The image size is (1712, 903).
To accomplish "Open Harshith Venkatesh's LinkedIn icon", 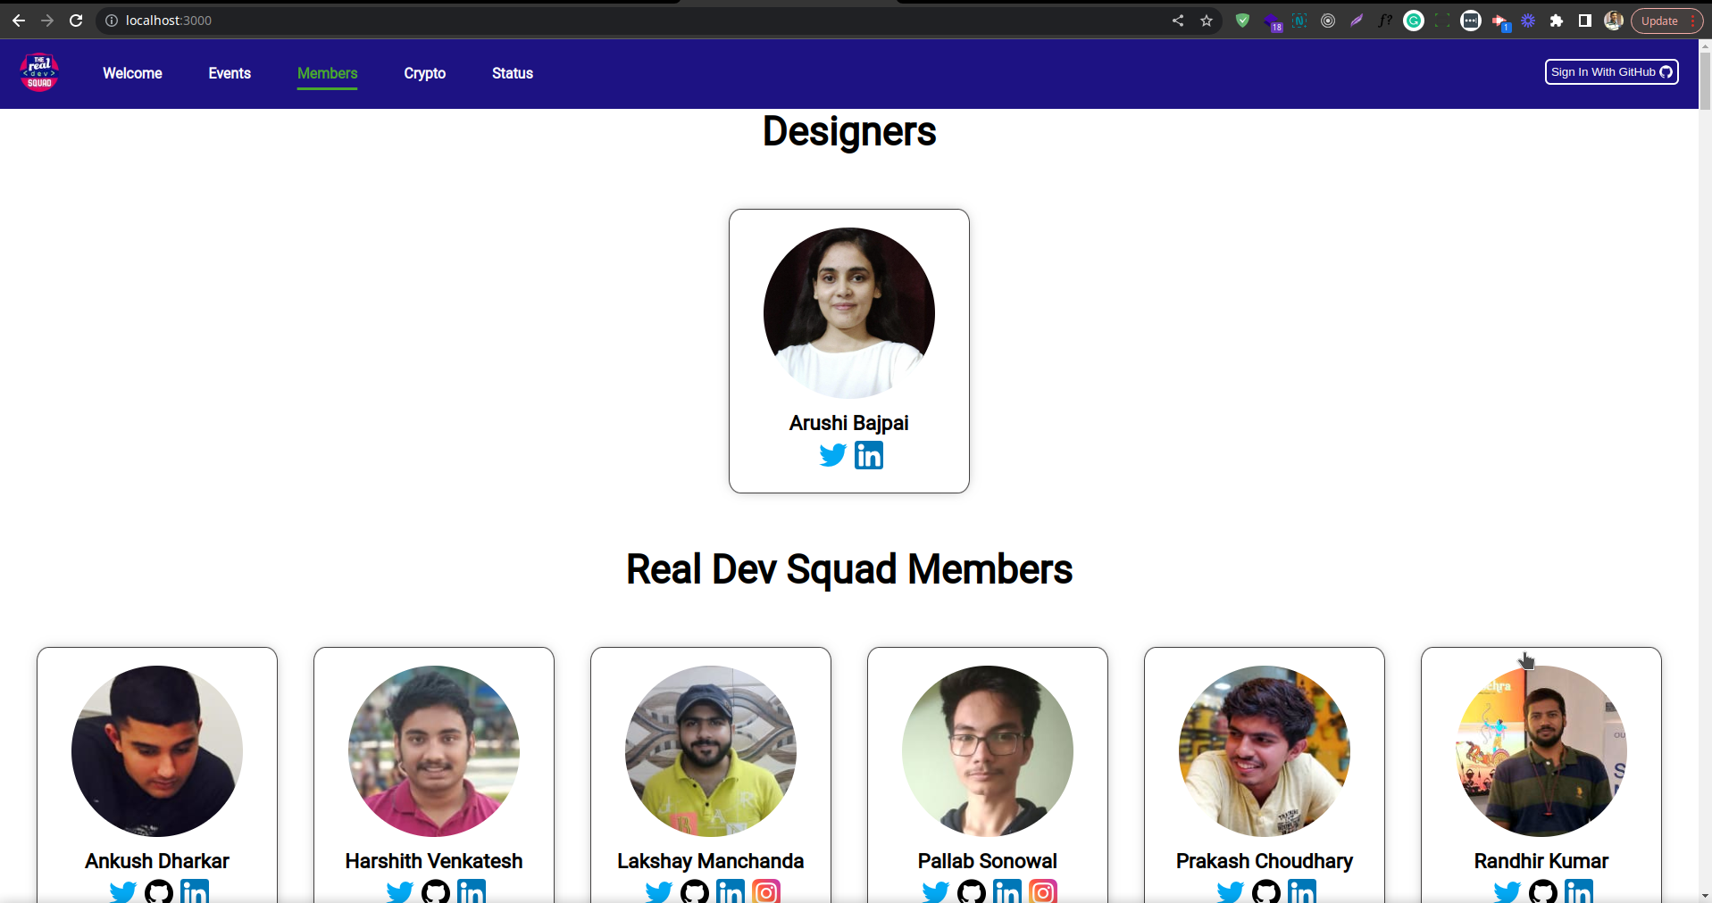I will [472, 891].
